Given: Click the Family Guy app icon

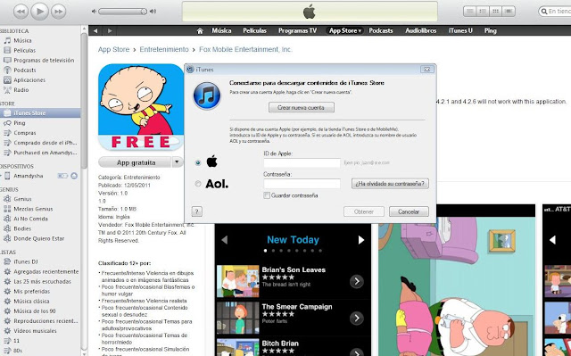Looking at the screenshot, I should (141, 107).
